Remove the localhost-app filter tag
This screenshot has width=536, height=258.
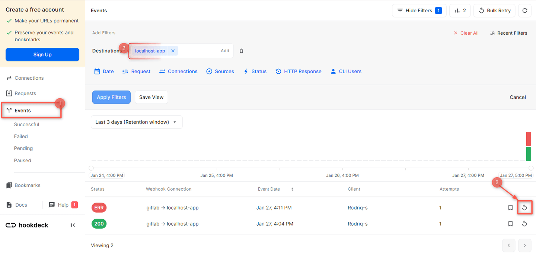coord(173,51)
